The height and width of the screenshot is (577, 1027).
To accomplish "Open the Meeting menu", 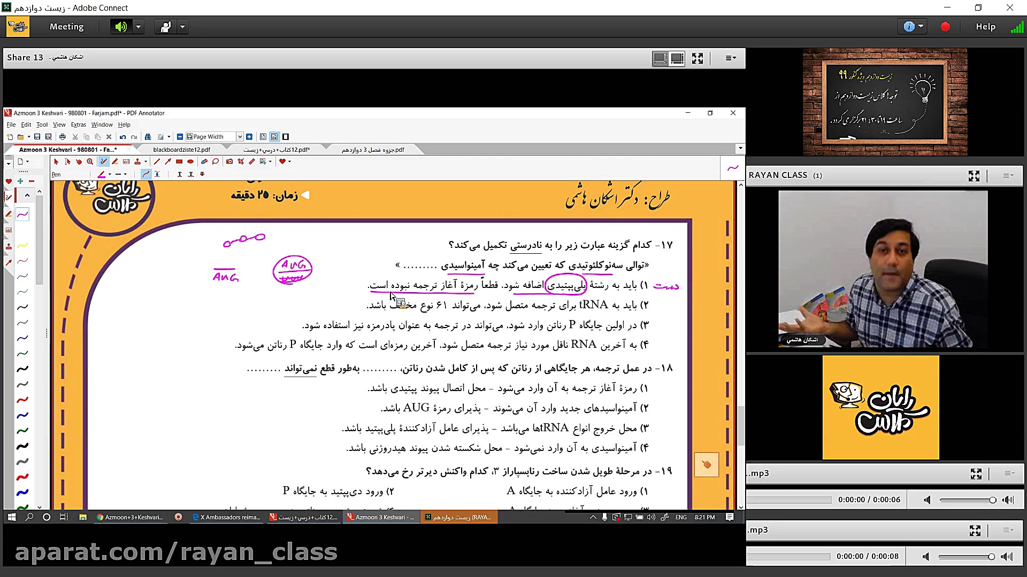I will 66,27.
